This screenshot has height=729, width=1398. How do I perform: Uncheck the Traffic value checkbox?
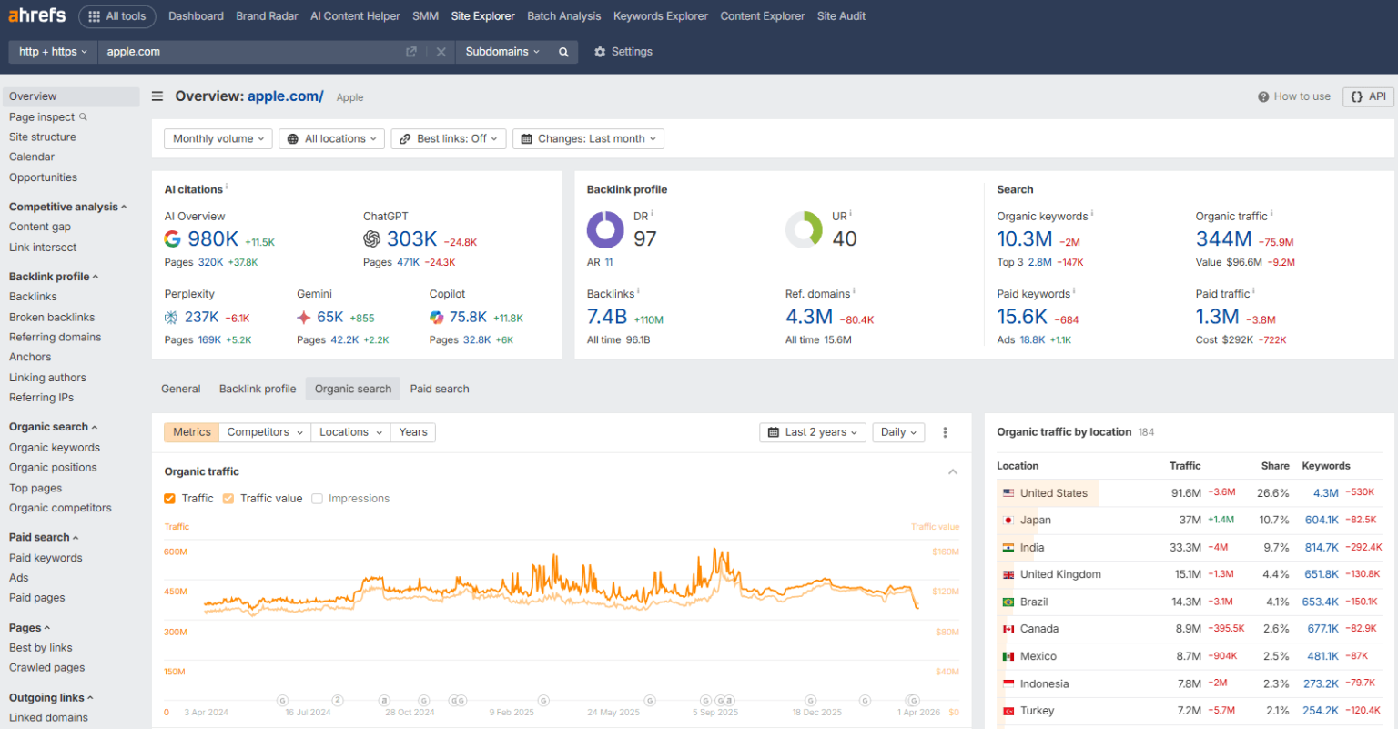pos(228,499)
